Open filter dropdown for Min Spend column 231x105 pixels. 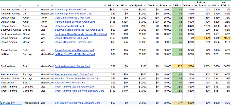[x=145, y=6]
